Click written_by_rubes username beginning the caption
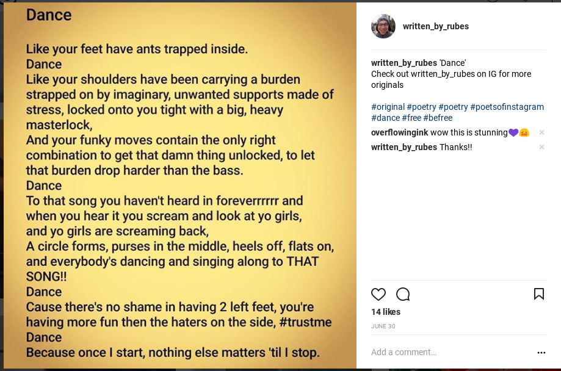 coord(404,63)
